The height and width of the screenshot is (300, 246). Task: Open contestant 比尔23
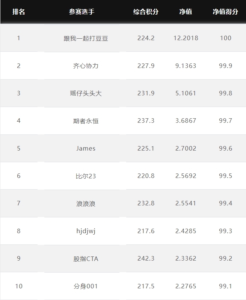coord(86,176)
